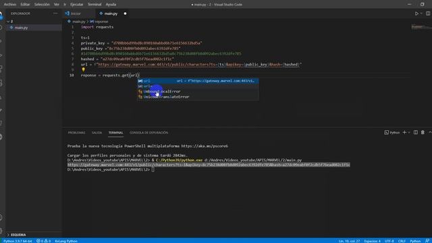Screen dimensions: 432x243
Task: Open the https://aka.ms/pscore6 link in the terminal
Action: click(x=205, y=146)
